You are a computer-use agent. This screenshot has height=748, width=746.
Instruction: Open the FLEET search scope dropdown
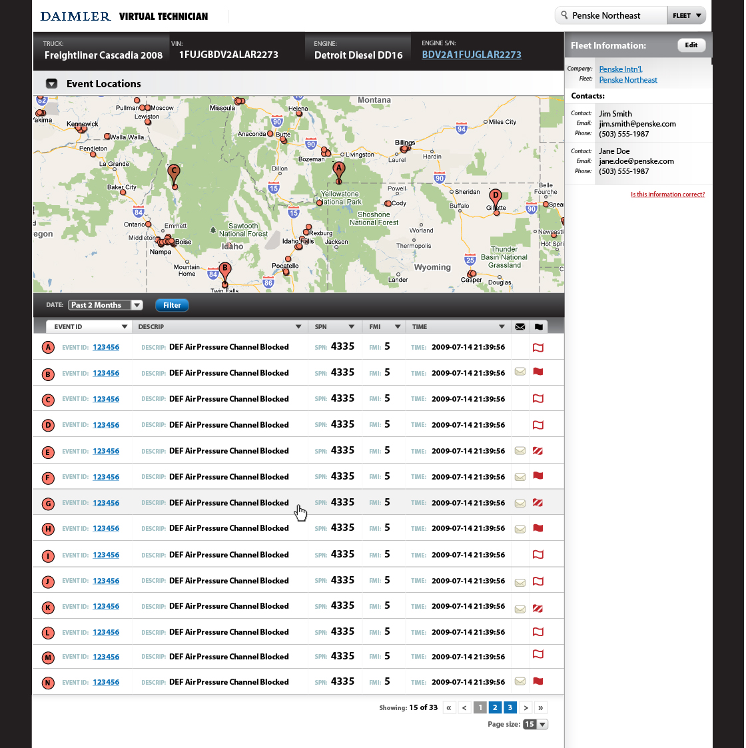[686, 16]
